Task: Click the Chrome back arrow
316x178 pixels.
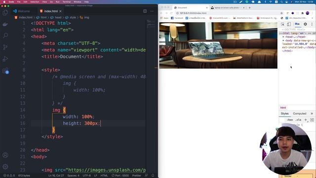Action: [161, 13]
